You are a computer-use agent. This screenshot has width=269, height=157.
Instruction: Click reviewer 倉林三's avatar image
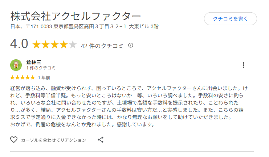click(16, 65)
